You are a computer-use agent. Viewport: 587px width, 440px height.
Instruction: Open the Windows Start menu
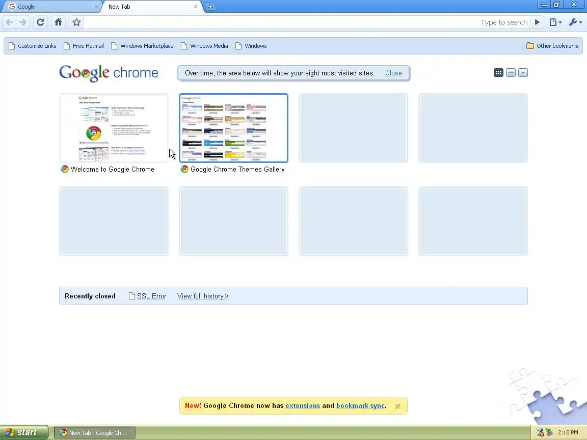coord(24,433)
